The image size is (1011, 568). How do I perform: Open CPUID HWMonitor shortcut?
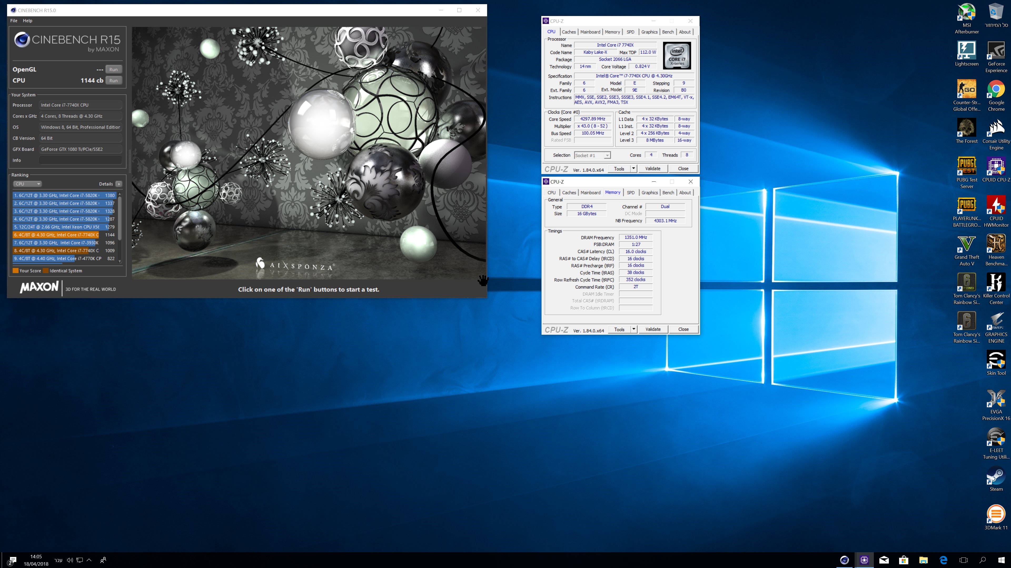pyautogui.click(x=996, y=212)
